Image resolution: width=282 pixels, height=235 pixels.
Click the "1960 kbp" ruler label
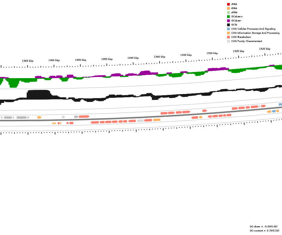(x=54, y=60)
